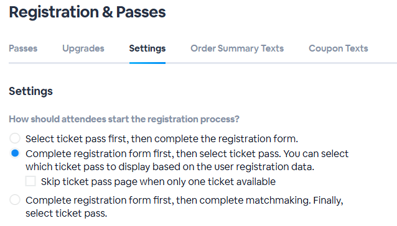
Task: Select radio circle for ticket pass first option
Action: [15, 138]
